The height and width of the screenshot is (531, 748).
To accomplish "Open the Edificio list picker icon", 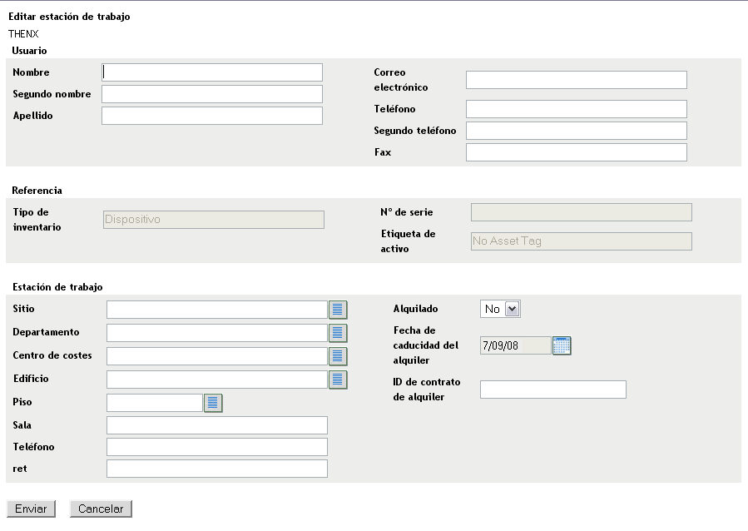I will (338, 380).
